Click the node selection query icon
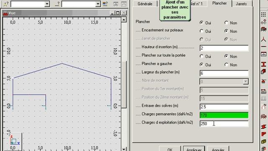268x151 pixels. coord(5,4)
